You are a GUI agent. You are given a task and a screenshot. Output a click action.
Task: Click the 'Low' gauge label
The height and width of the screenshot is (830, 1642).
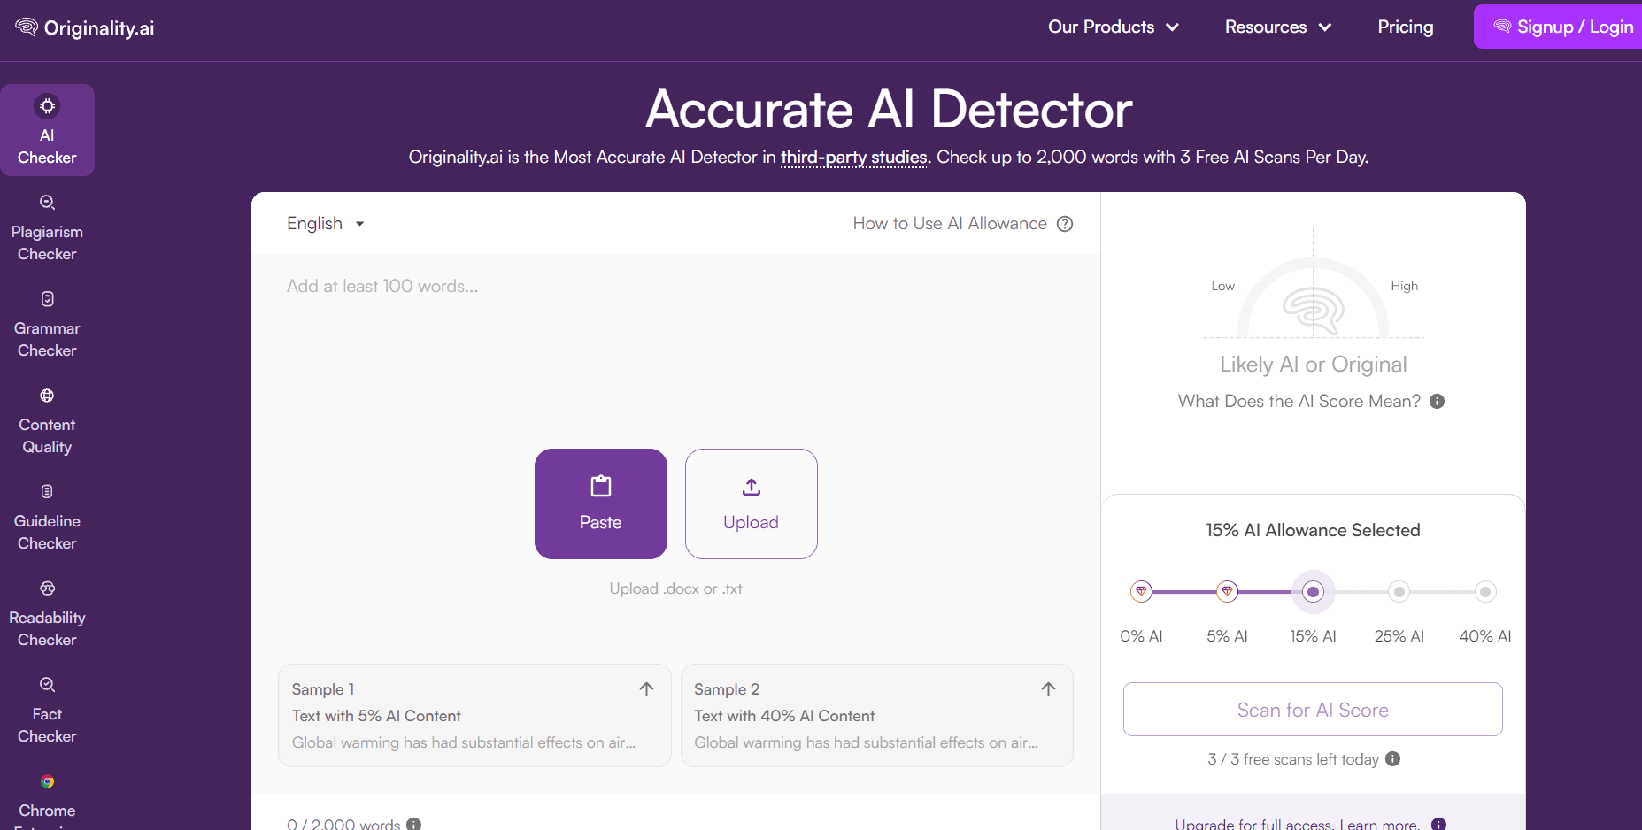(1222, 286)
